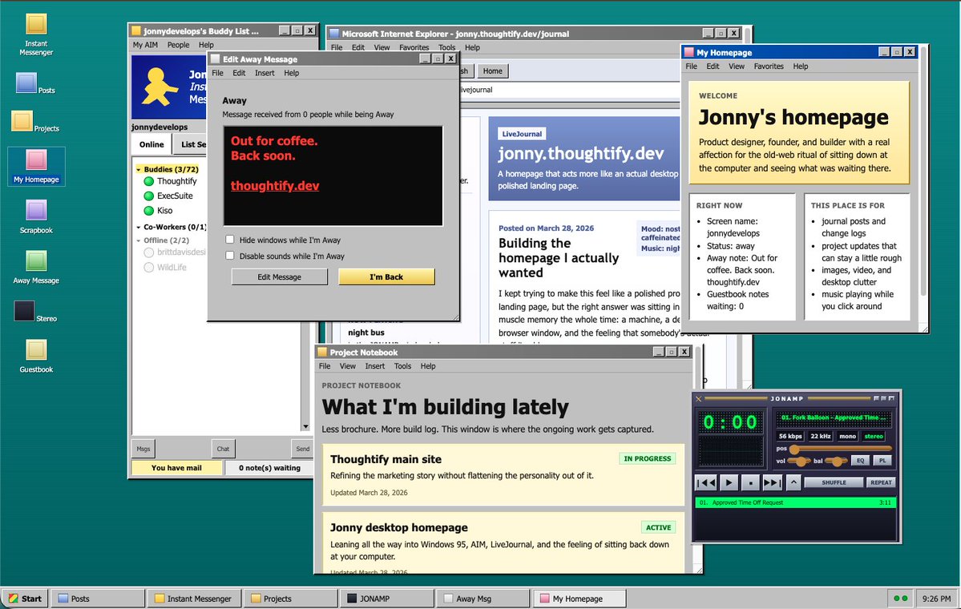Skip to next track in JONAMP
This screenshot has width=961, height=609.
772,482
